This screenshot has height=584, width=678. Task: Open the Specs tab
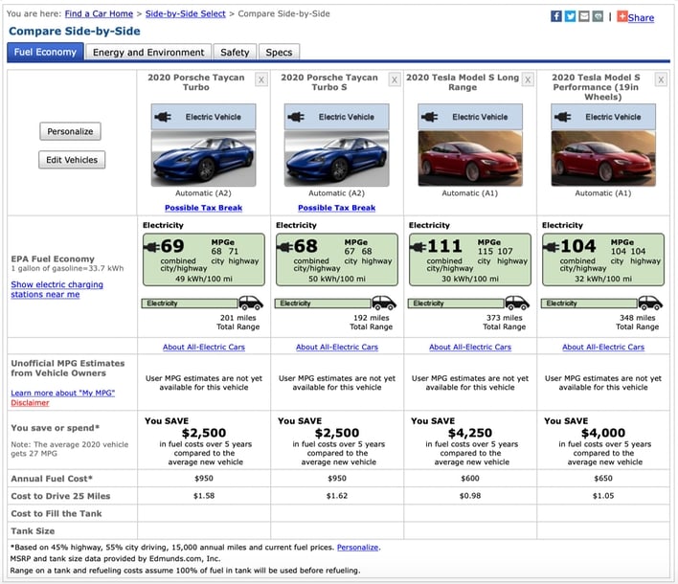pyautogui.click(x=279, y=53)
